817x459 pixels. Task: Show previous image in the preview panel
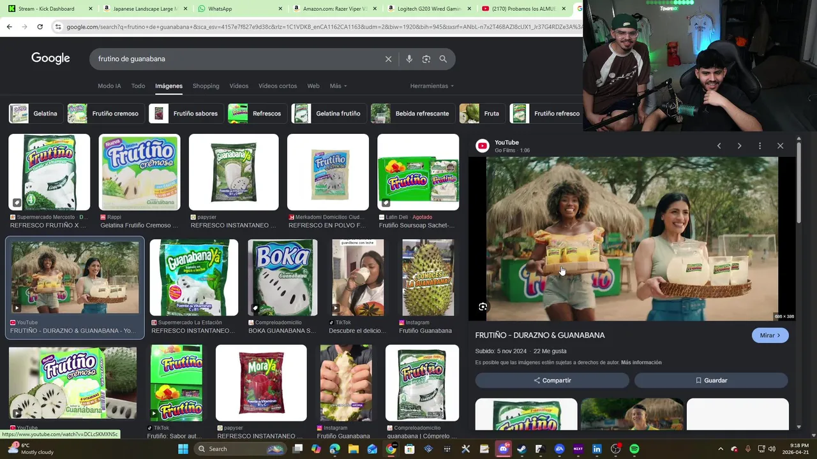click(719, 146)
